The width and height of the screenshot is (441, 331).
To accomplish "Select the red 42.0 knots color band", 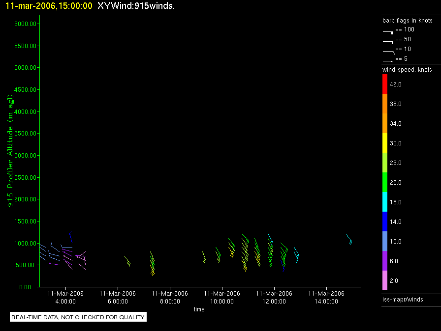I will point(385,84).
